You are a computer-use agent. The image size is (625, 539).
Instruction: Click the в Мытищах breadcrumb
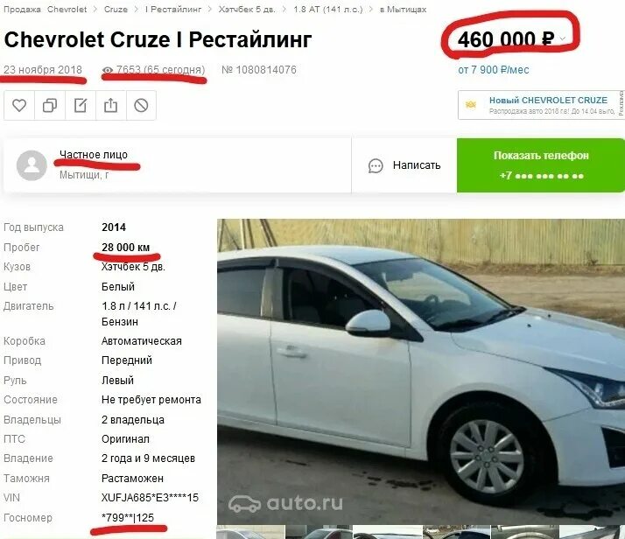[403, 9]
